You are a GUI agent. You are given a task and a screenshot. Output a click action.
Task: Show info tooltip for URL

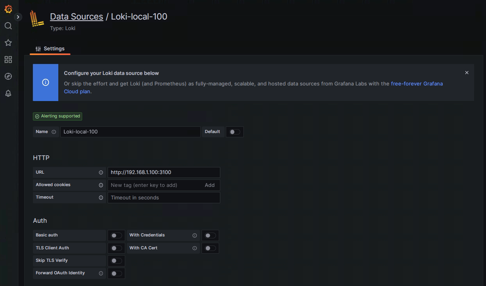[x=101, y=172]
